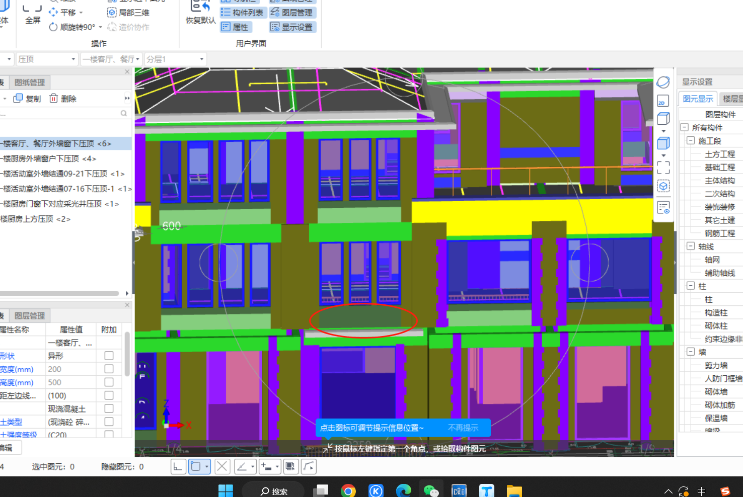Toggle the 属性 properties panel

click(x=236, y=27)
